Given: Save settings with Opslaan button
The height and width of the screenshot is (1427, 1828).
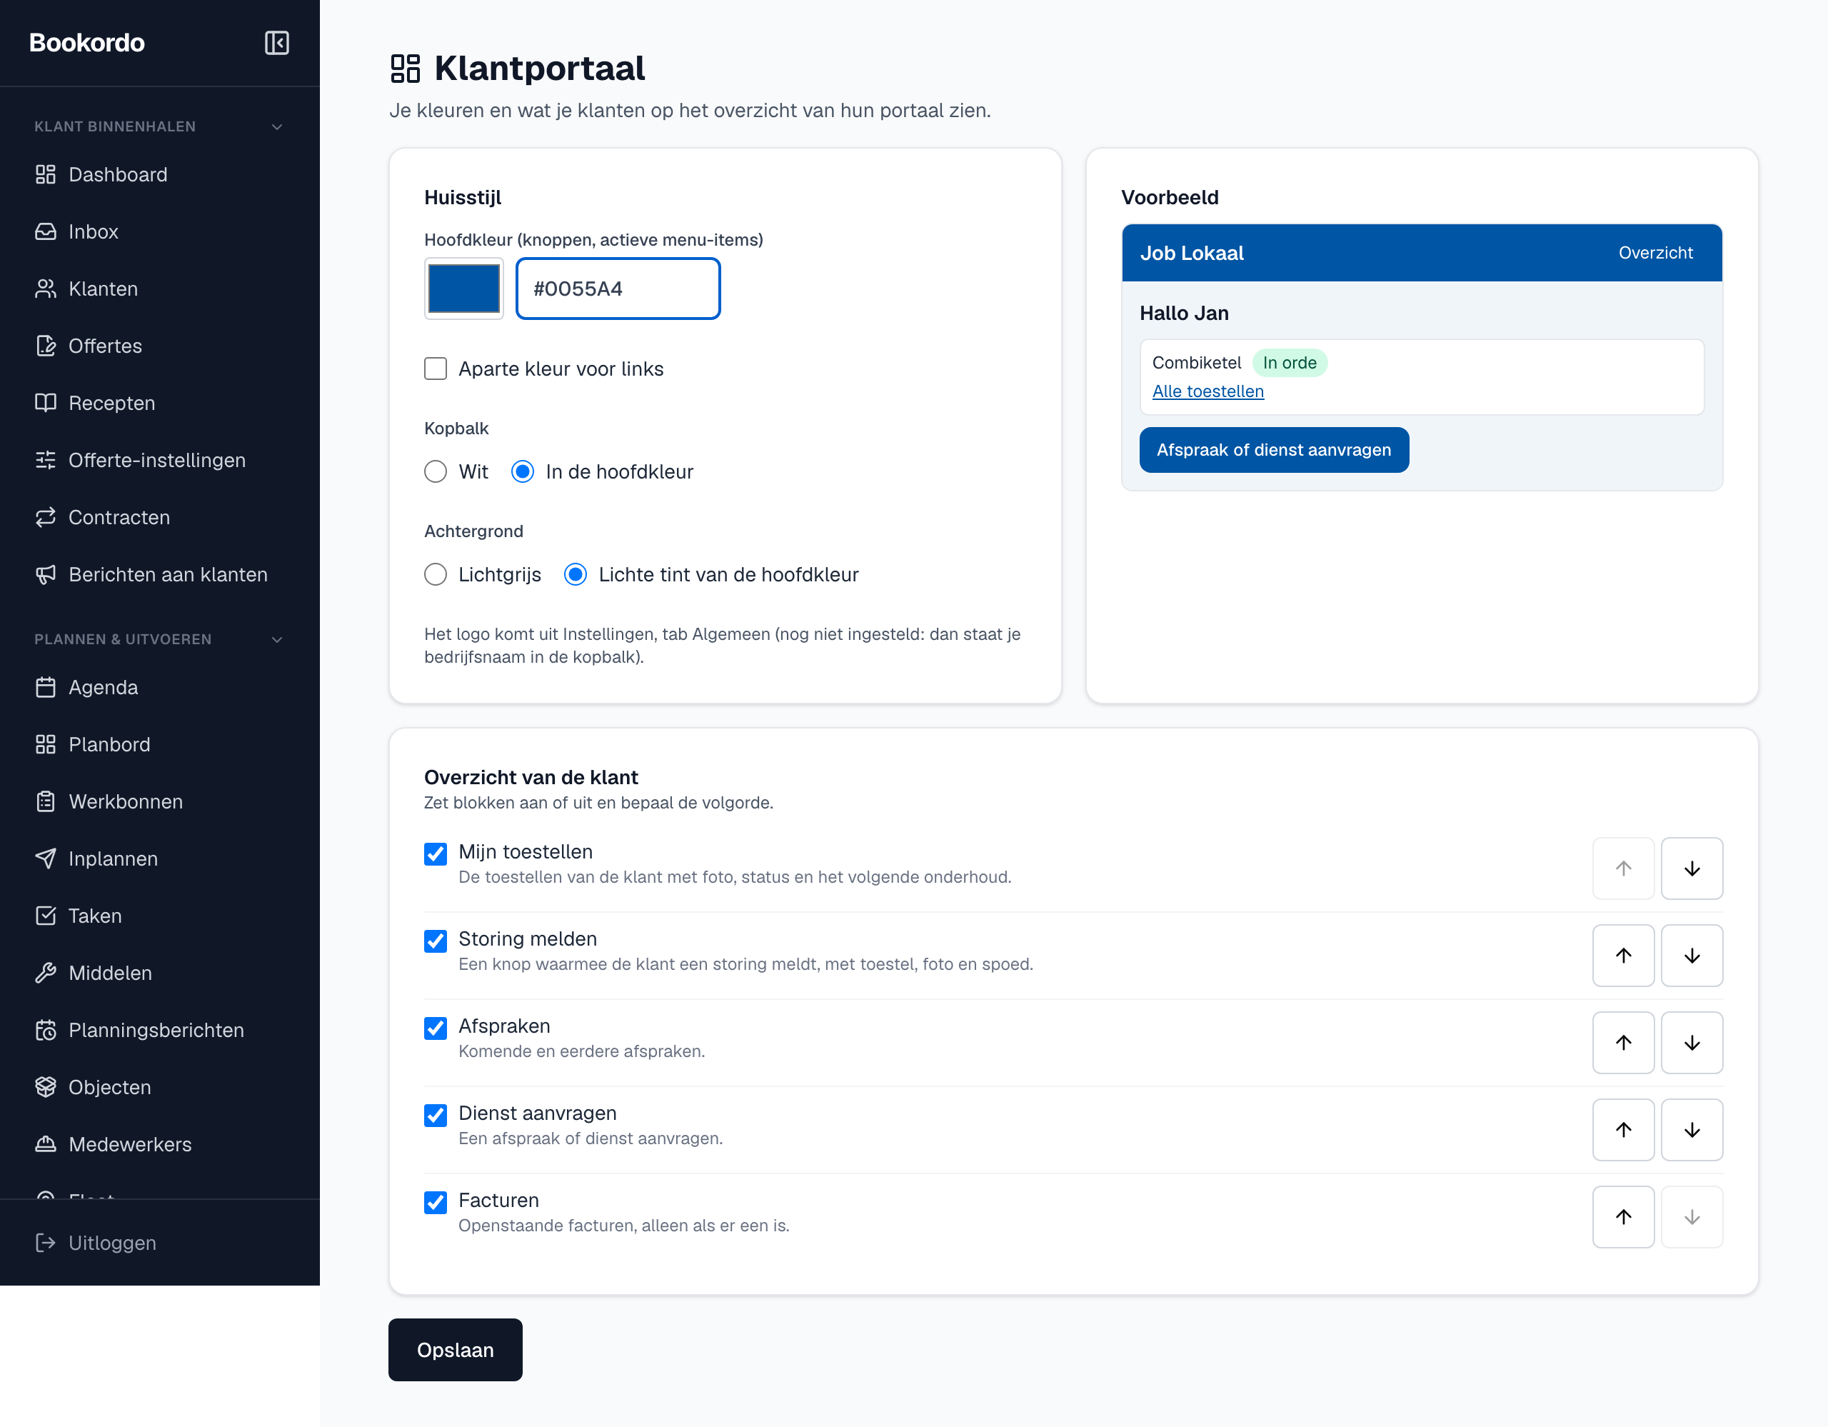Looking at the screenshot, I should [x=456, y=1350].
